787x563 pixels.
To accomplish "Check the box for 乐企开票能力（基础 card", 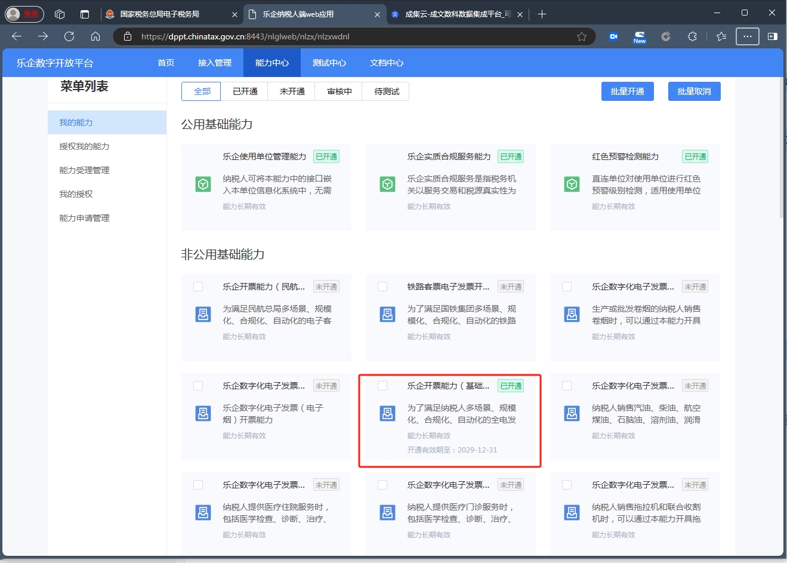I will 382,386.
